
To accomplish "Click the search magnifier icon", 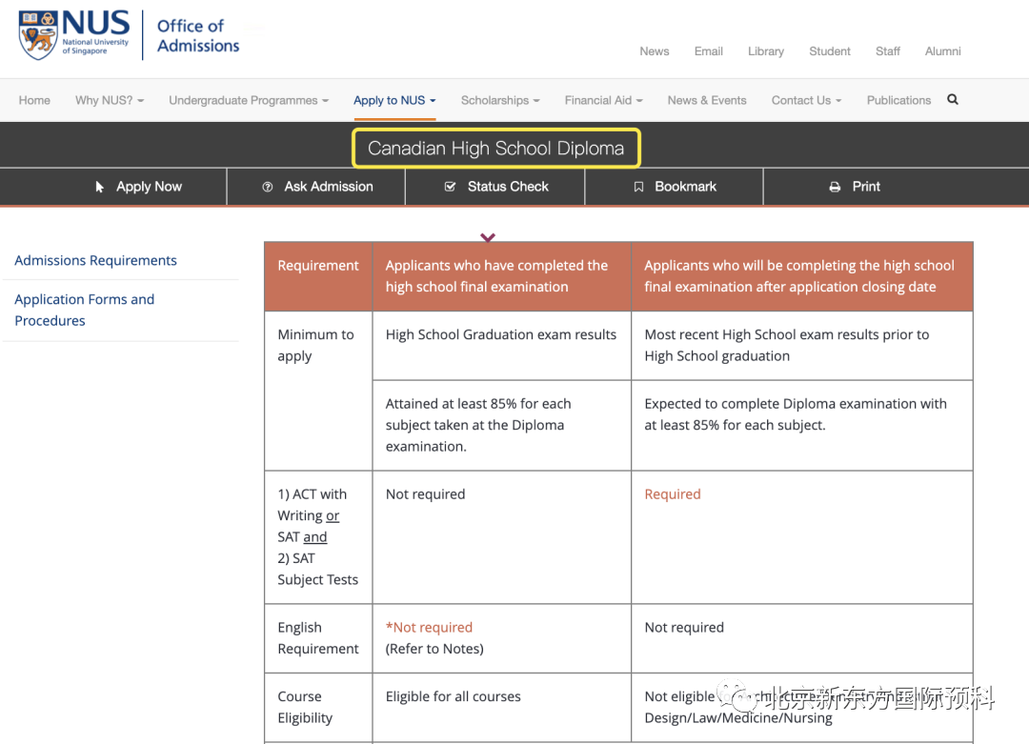I will pos(952,100).
